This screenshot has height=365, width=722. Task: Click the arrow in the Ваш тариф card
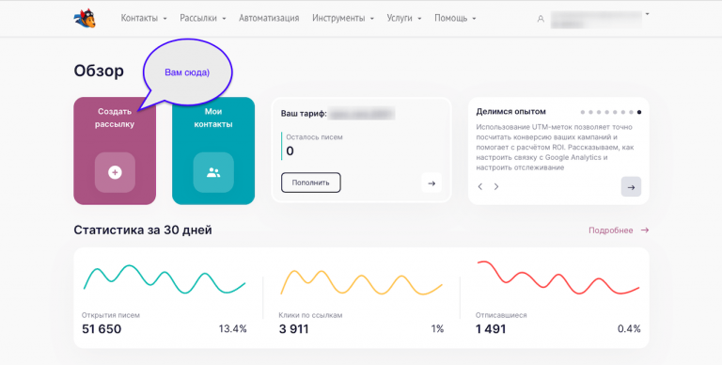432,182
